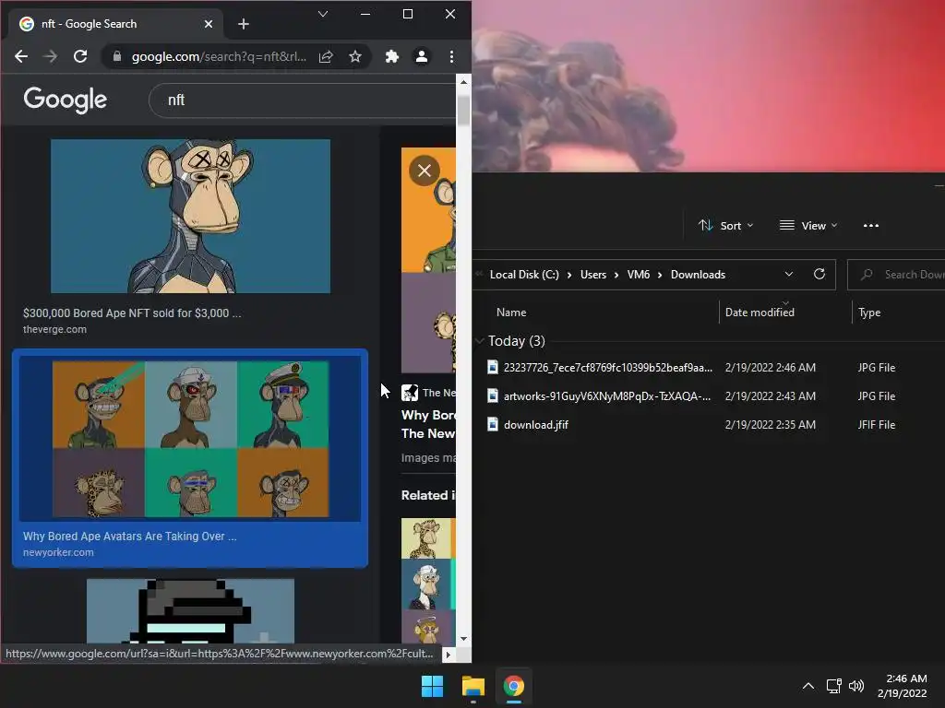
Task: Expand the address bar history dropdown
Action: point(789,275)
